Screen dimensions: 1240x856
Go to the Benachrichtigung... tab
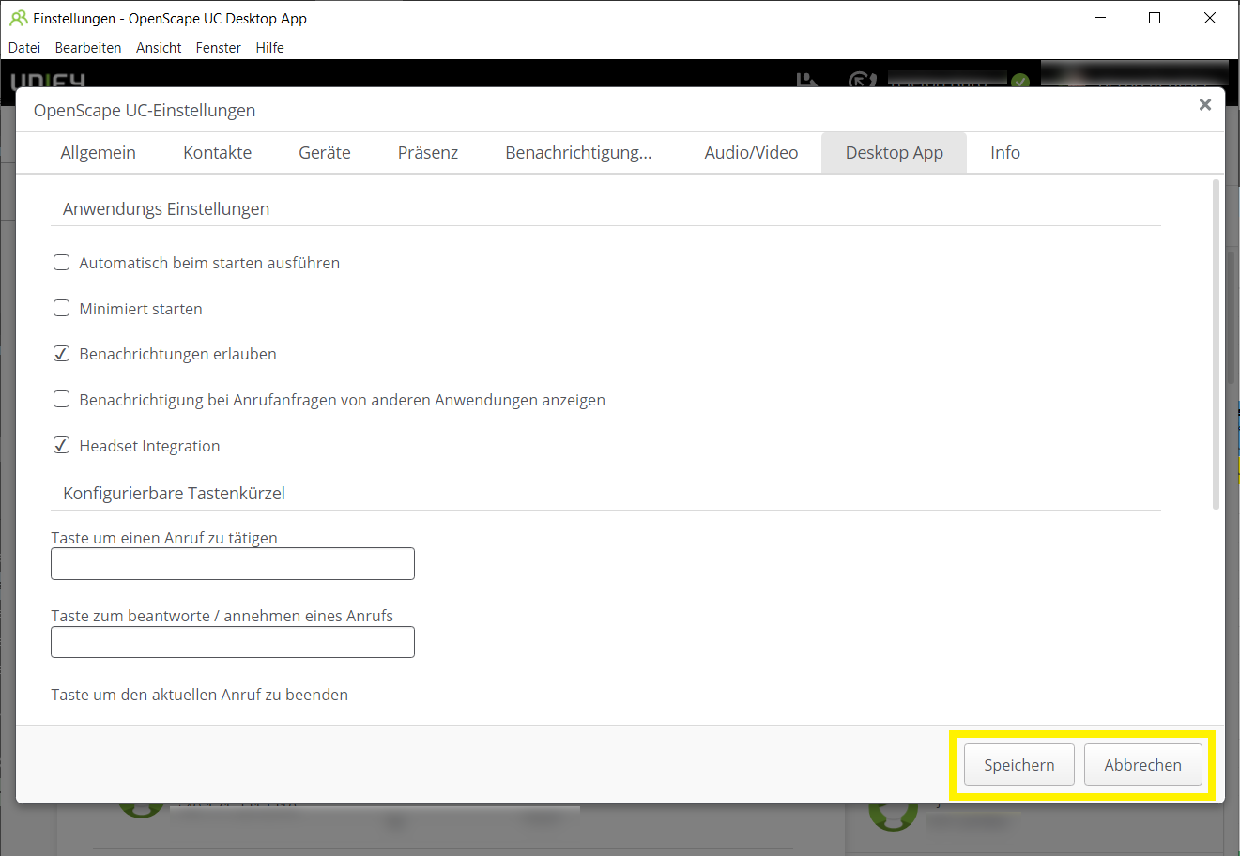pos(578,153)
